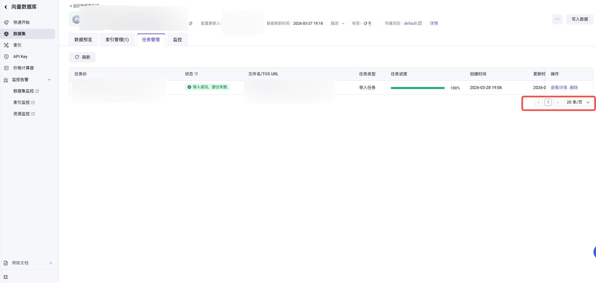Open 索引监控 external link

pyautogui.click(x=24, y=102)
